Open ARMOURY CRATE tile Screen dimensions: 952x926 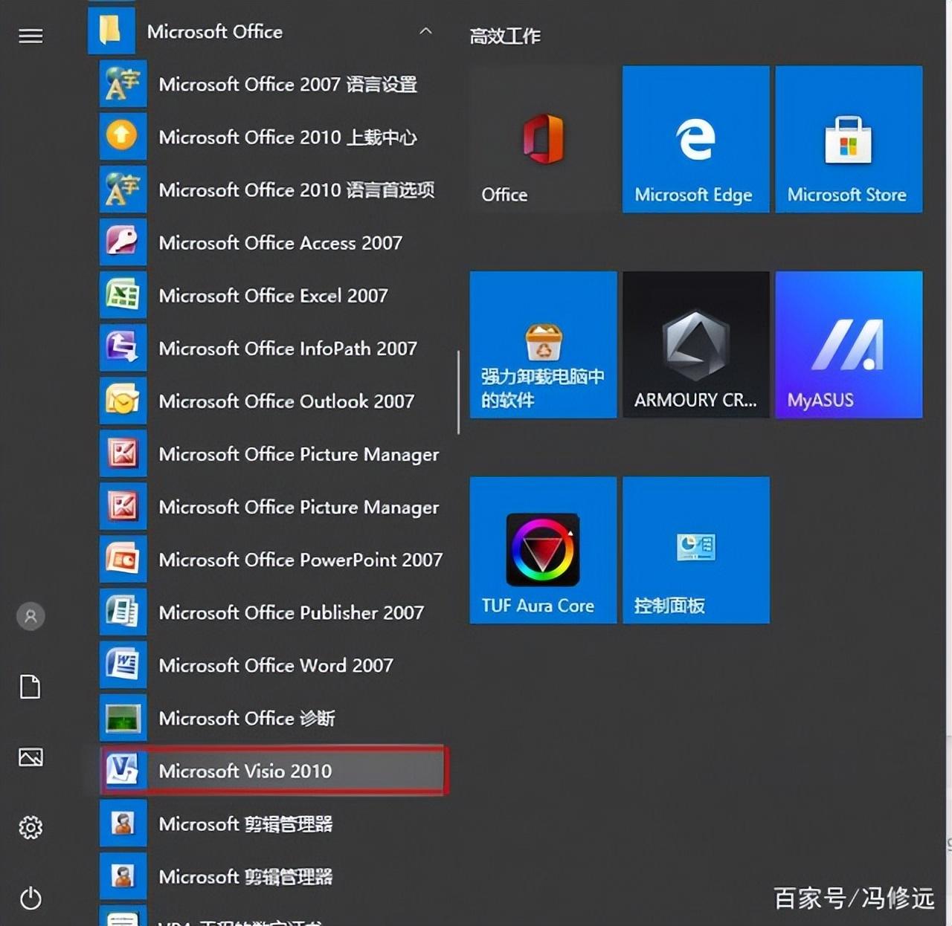pos(695,346)
